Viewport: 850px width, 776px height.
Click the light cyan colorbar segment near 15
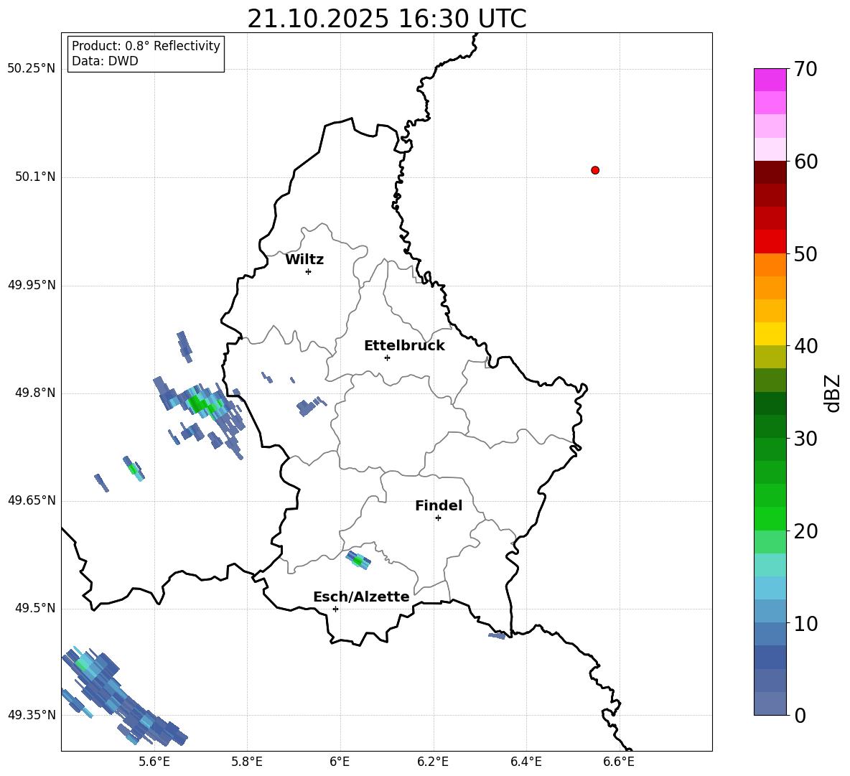point(770,565)
